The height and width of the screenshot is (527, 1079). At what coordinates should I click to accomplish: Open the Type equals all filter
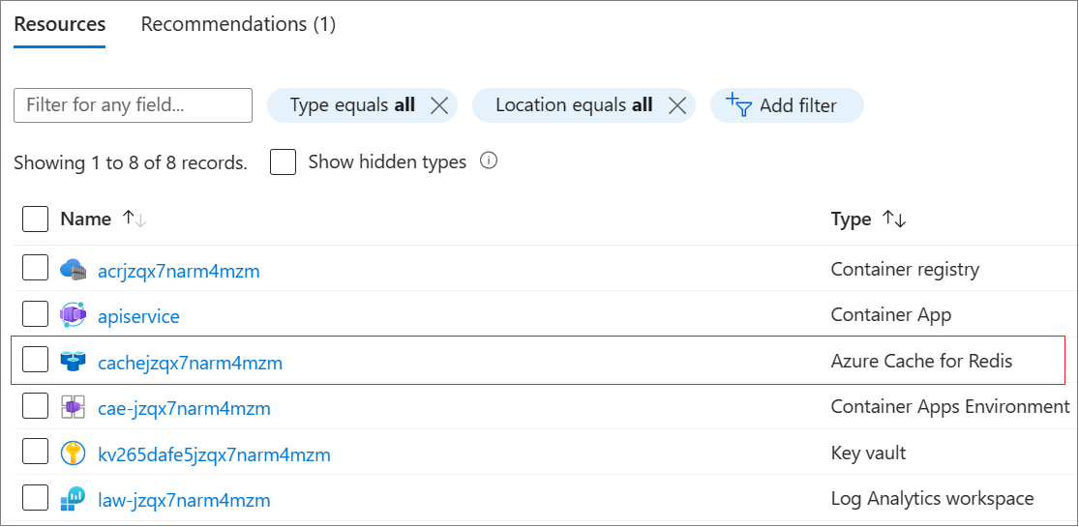tap(352, 105)
